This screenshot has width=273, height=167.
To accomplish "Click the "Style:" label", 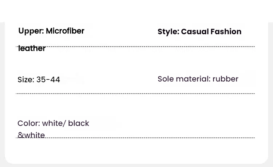I will coord(168,32).
